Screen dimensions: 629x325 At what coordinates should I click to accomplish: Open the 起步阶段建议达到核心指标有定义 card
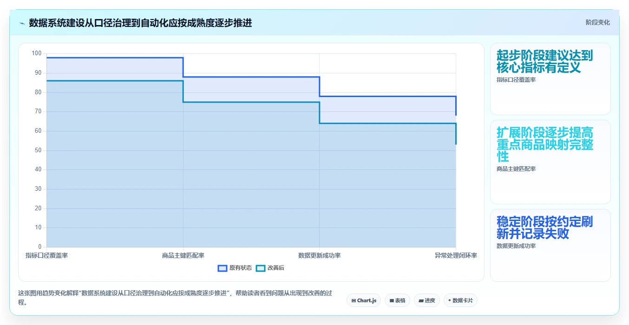click(x=550, y=79)
